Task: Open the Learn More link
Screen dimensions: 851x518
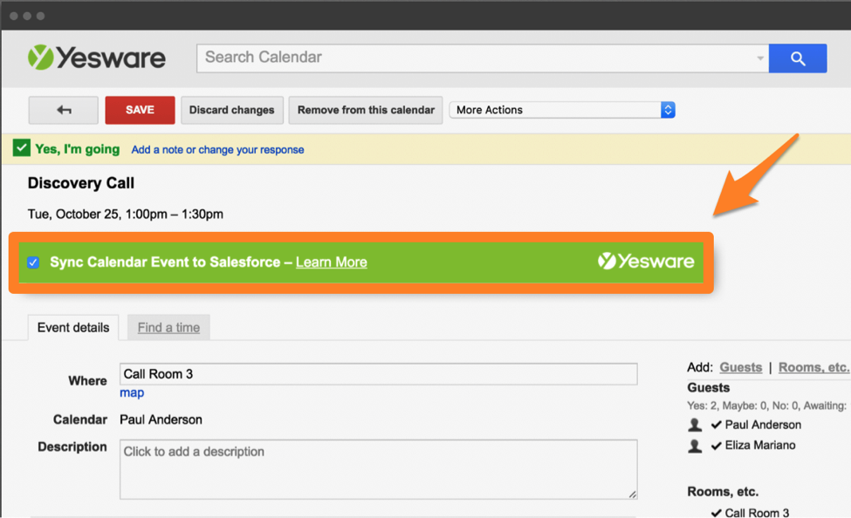Action: pos(331,261)
